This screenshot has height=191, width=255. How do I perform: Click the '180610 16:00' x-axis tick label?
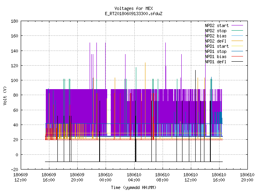coord(219,177)
